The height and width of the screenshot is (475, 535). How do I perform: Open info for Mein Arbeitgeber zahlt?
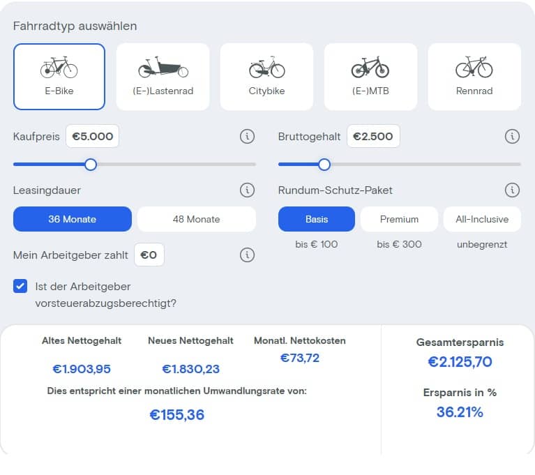coord(247,255)
